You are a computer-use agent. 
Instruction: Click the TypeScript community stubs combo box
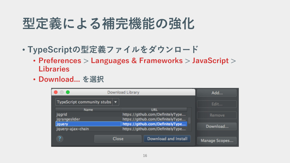pos(84,102)
